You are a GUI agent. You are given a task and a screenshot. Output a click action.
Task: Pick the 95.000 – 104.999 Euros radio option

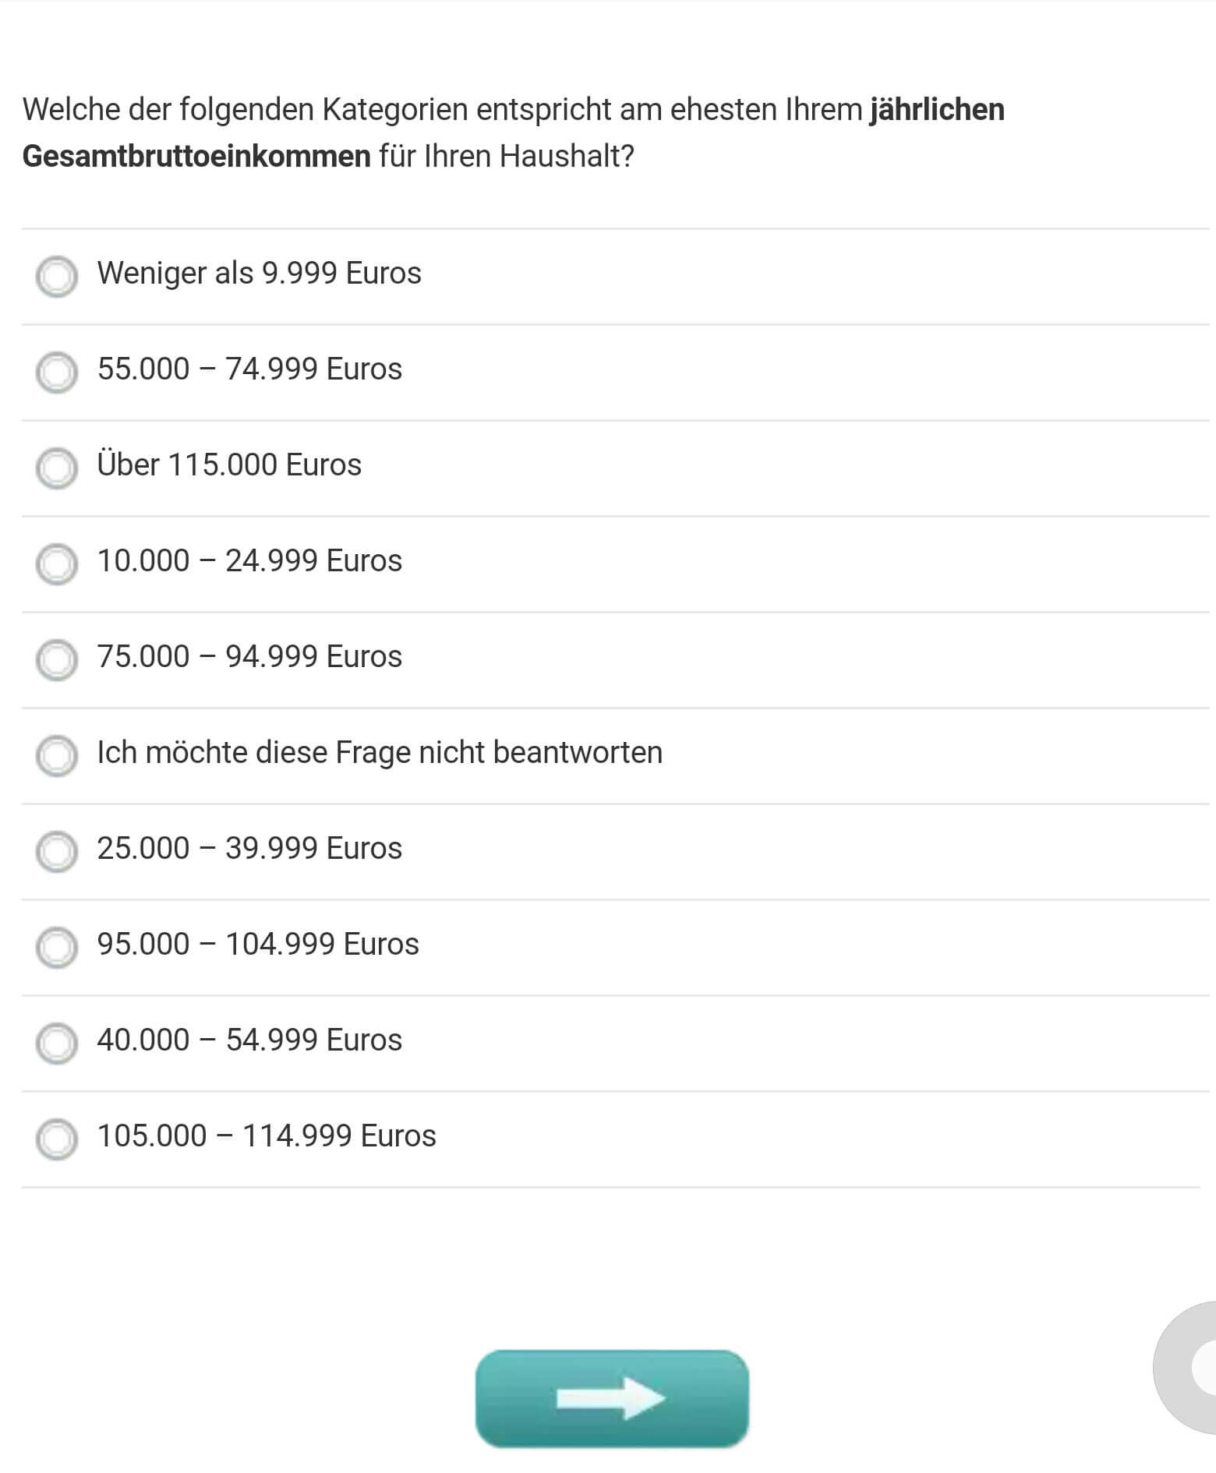[x=57, y=947]
